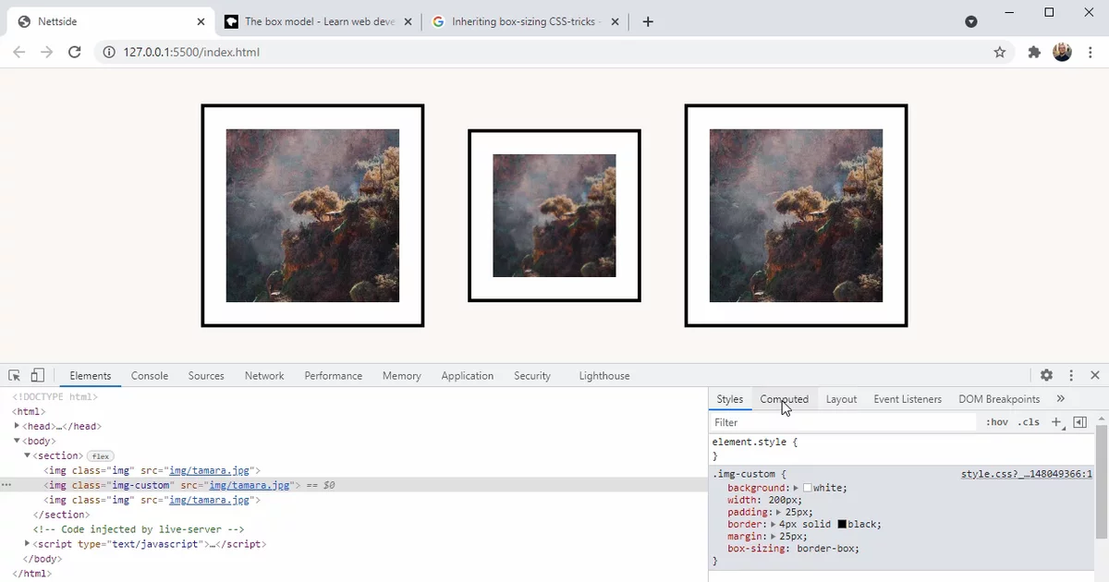Toggle the device toolbar icon
The width and height of the screenshot is (1109, 582).
pyautogui.click(x=37, y=375)
